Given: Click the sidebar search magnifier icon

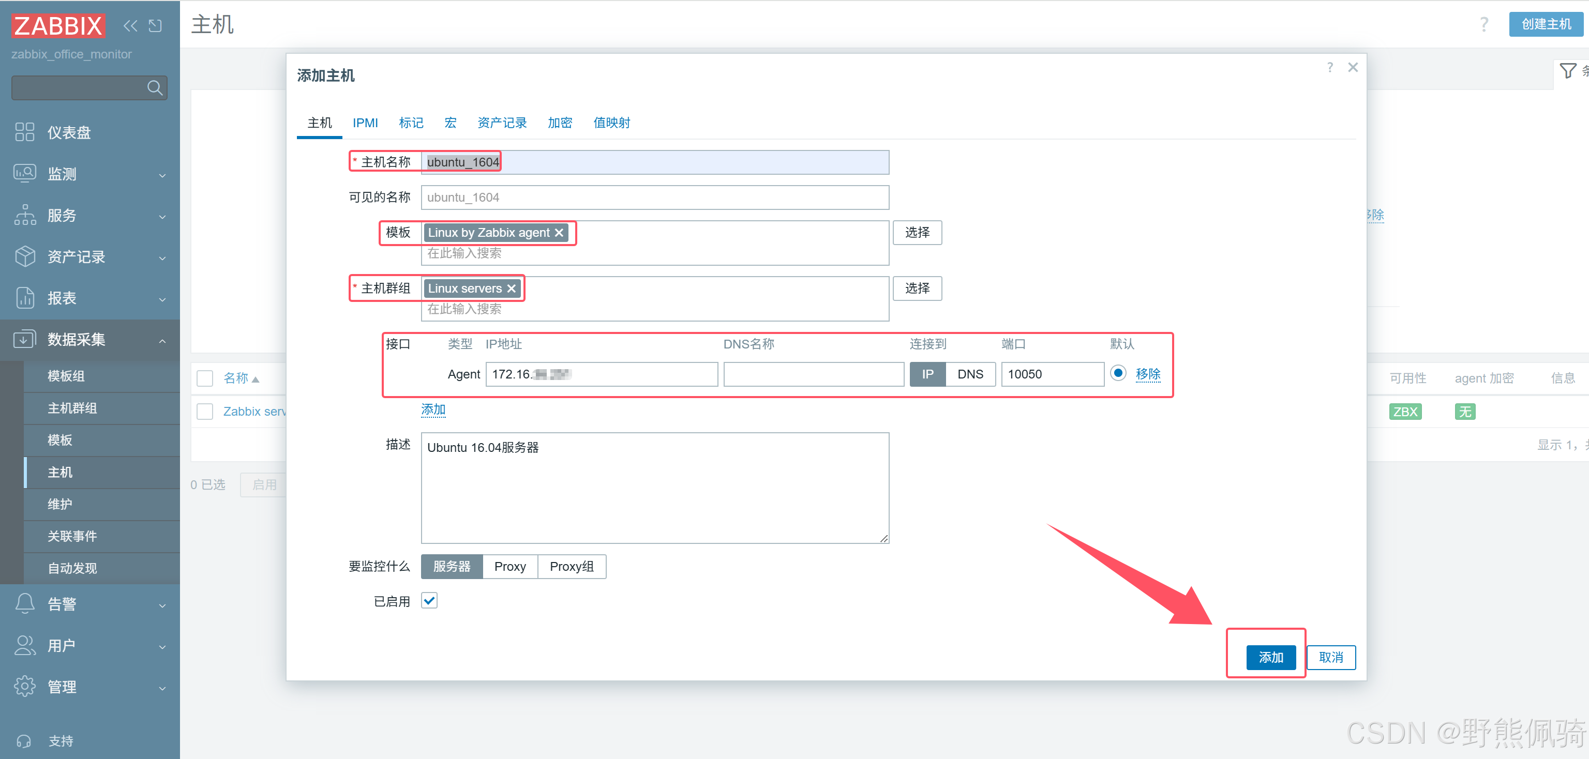Looking at the screenshot, I should [155, 88].
